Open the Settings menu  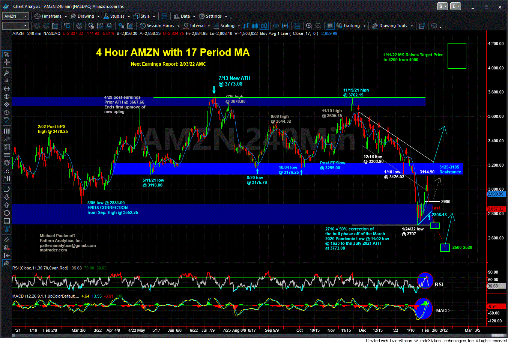210,16
